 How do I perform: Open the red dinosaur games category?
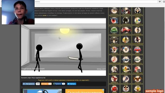point(114,79)
